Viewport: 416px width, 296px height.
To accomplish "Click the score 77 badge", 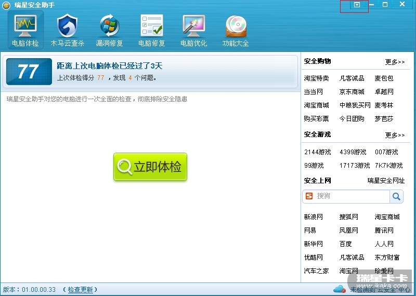I will (29, 72).
